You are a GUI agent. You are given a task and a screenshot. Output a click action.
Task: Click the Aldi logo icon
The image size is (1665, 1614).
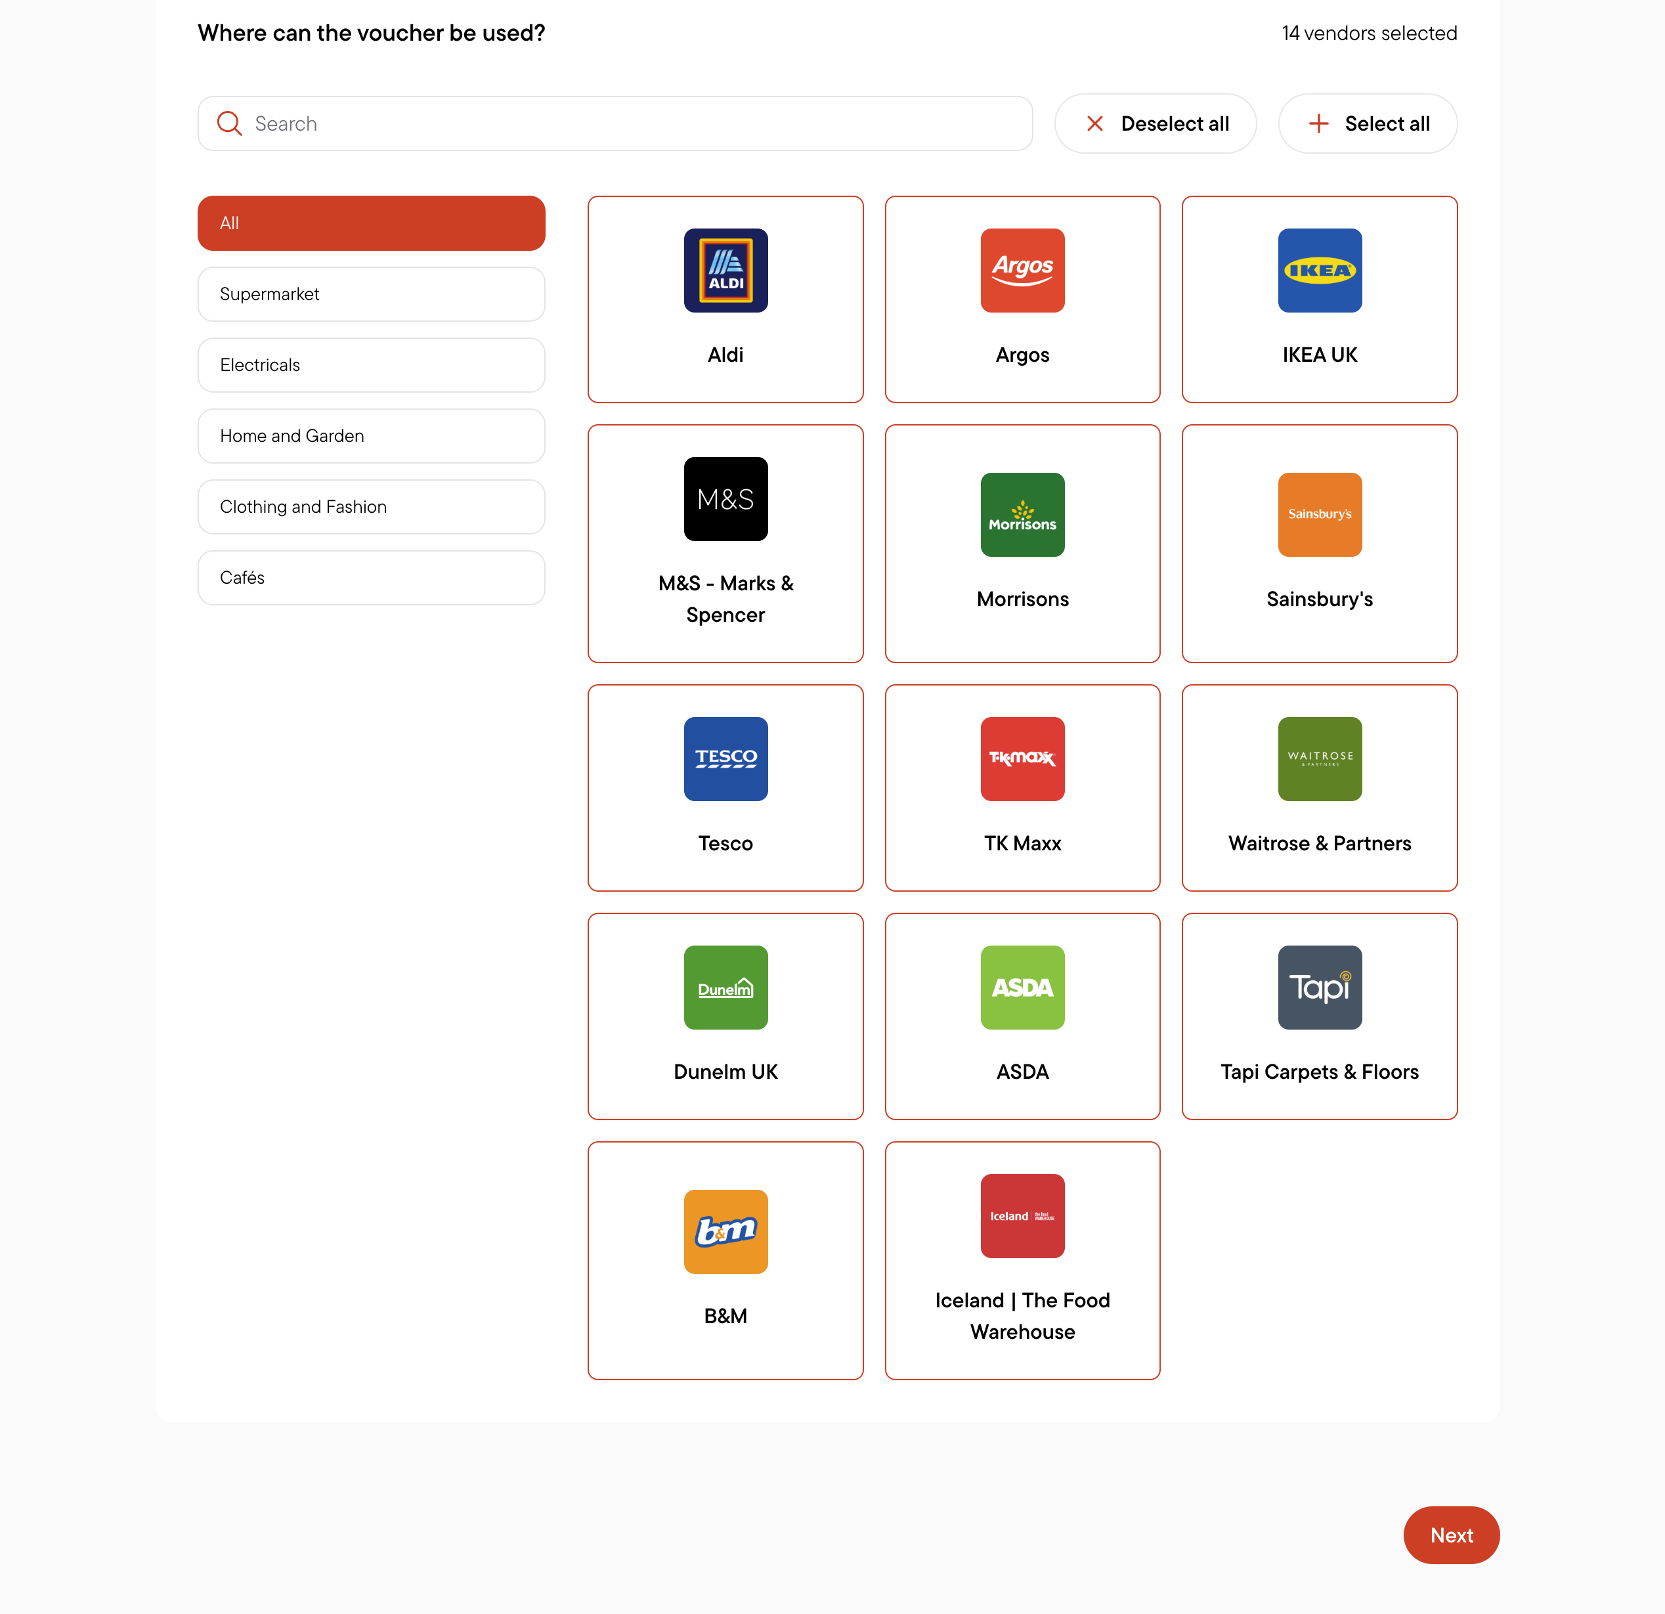pyautogui.click(x=725, y=270)
